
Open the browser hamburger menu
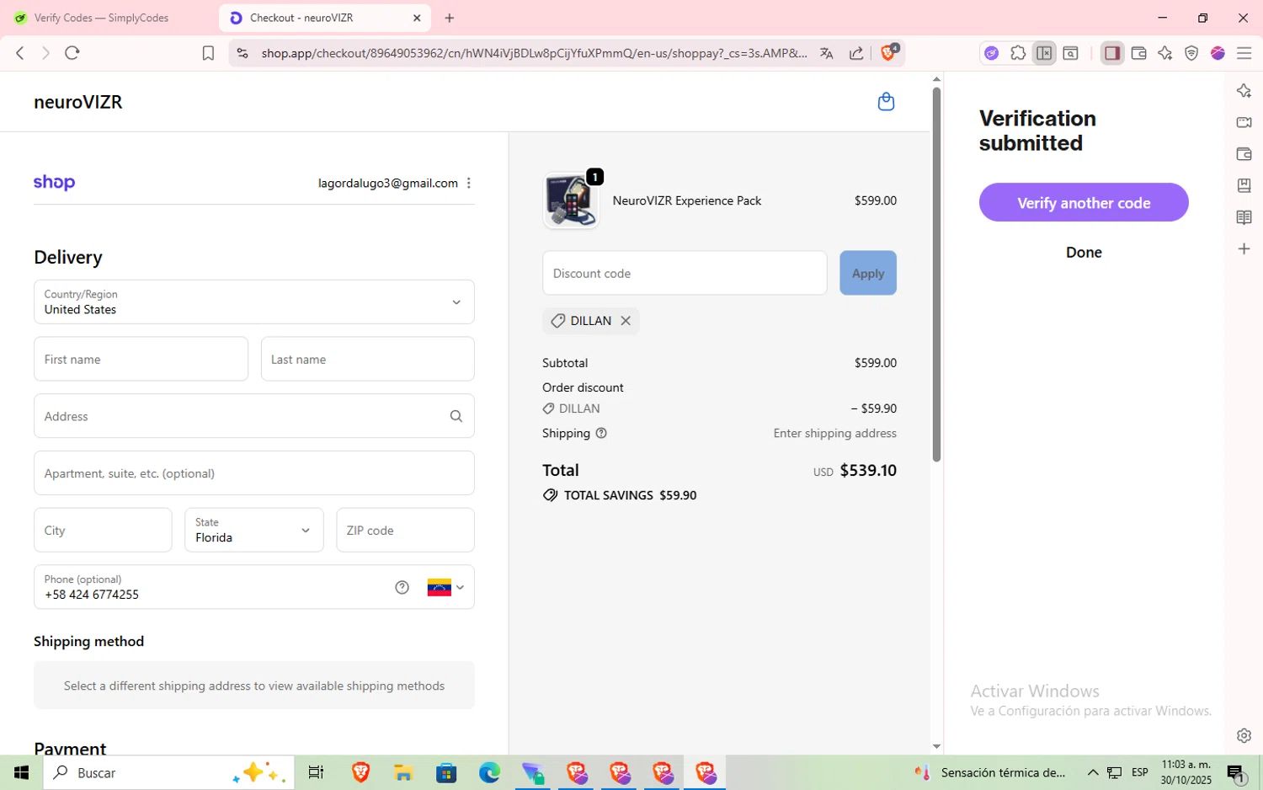tap(1244, 53)
